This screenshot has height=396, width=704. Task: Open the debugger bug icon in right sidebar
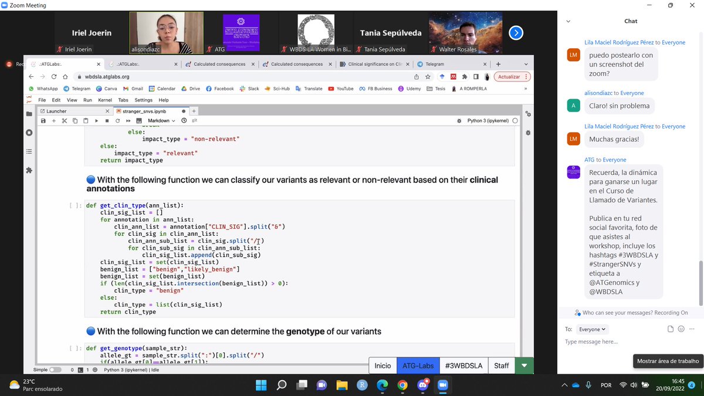click(528, 133)
